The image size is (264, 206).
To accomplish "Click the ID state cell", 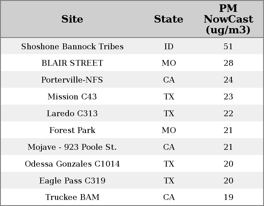I will pyautogui.click(x=169, y=46).
